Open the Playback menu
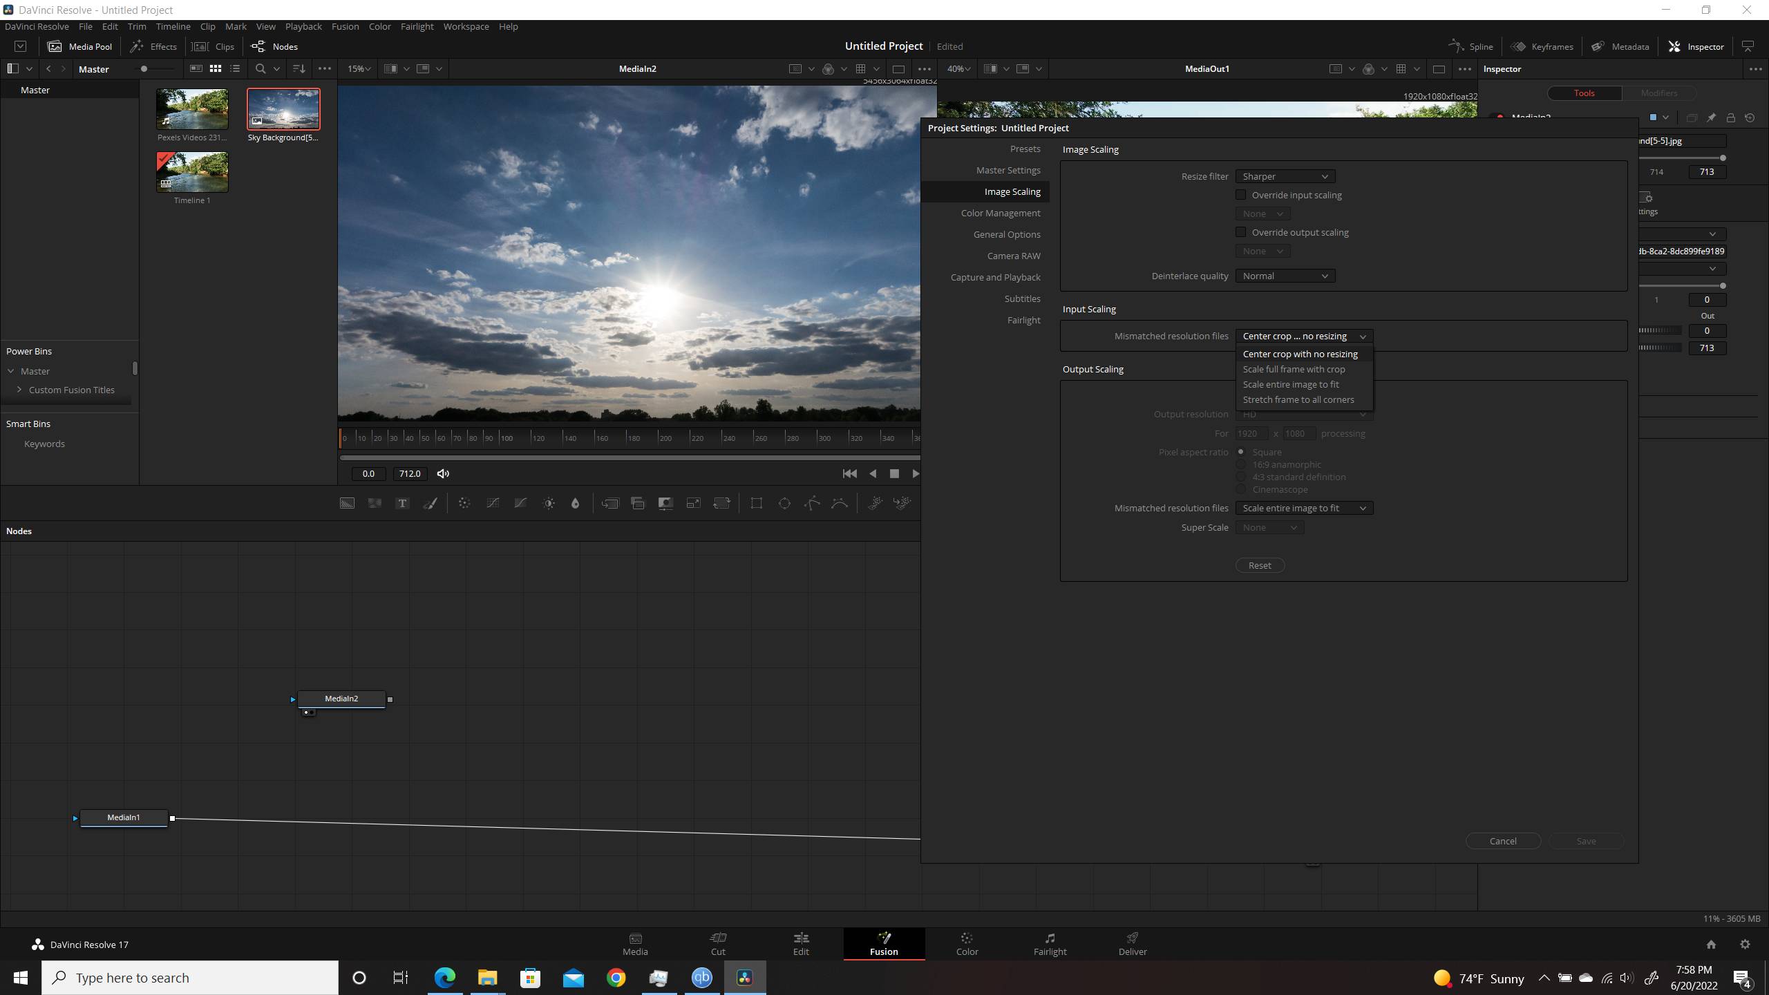This screenshot has width=1769, height=995. tap(303, 26)
